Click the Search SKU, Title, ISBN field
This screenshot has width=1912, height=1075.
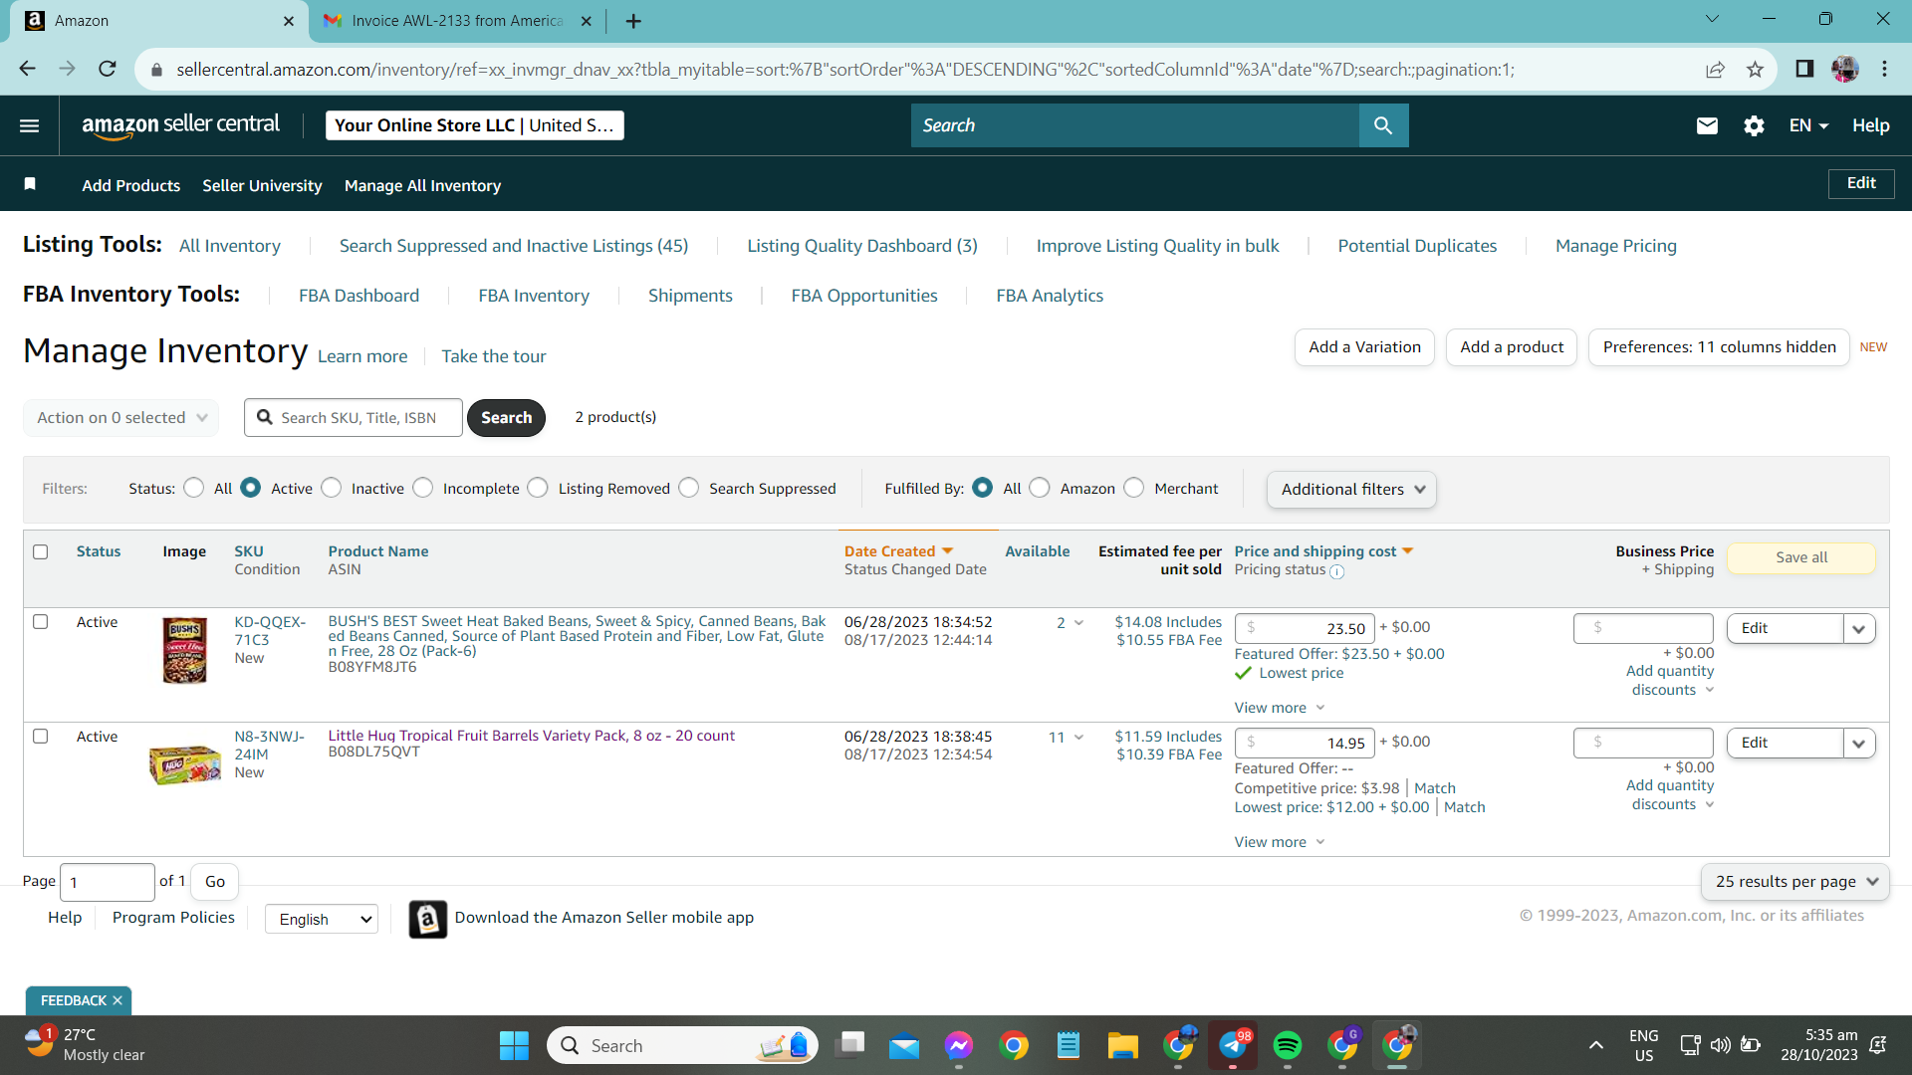[354, 418]
